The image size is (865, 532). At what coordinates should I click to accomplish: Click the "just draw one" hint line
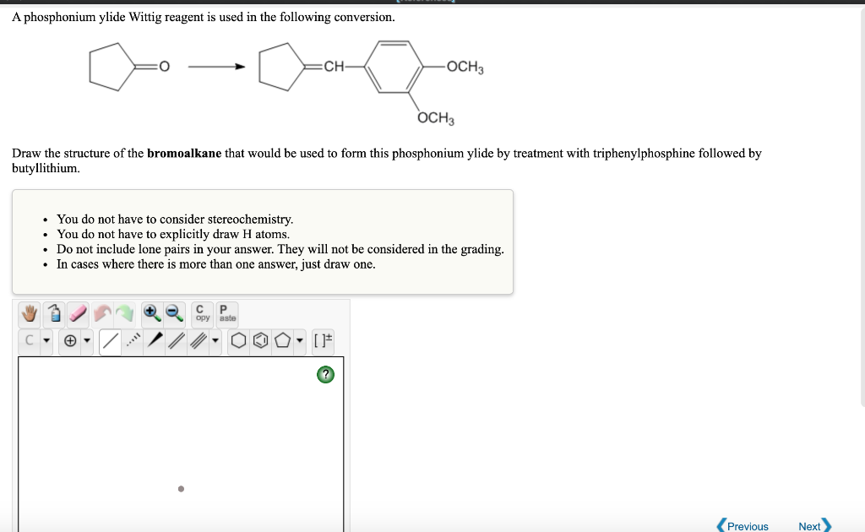coord(215,264)
